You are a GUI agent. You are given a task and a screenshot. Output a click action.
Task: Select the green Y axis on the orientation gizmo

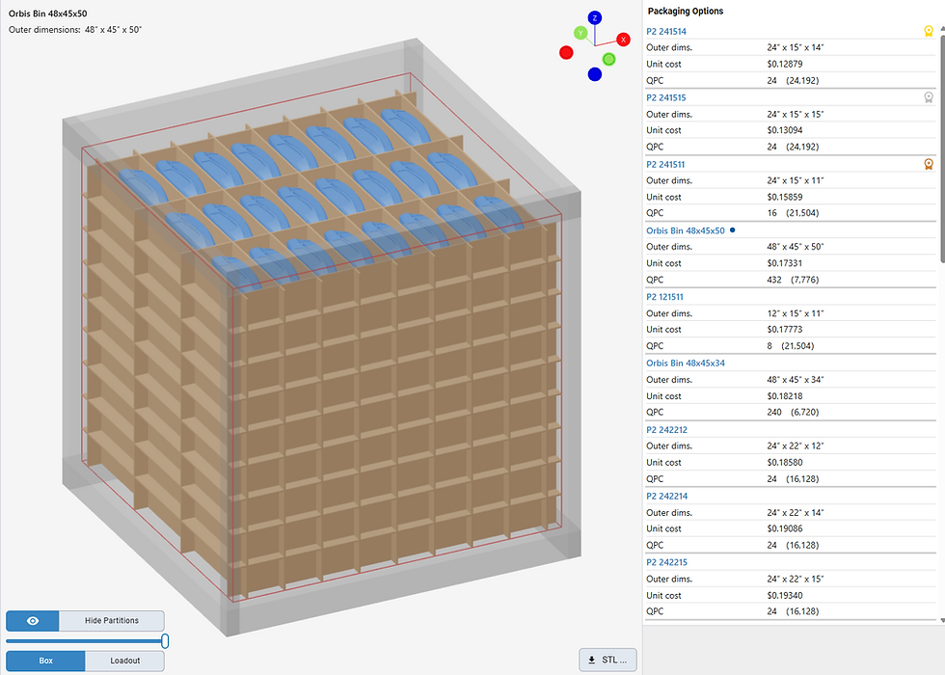coord(580,34)
